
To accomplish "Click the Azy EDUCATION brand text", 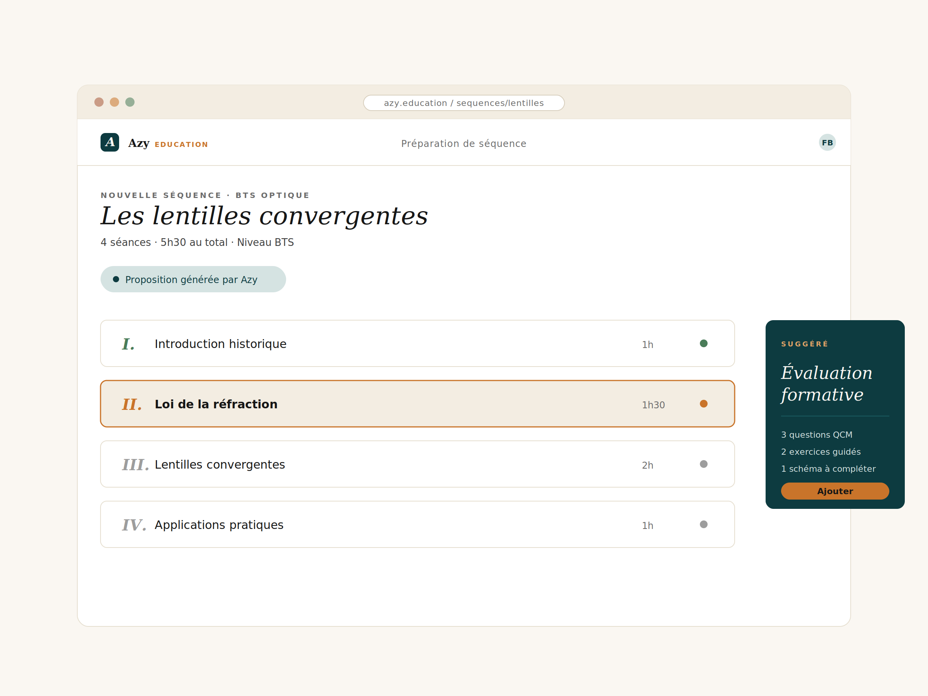I will pos(168,143).
